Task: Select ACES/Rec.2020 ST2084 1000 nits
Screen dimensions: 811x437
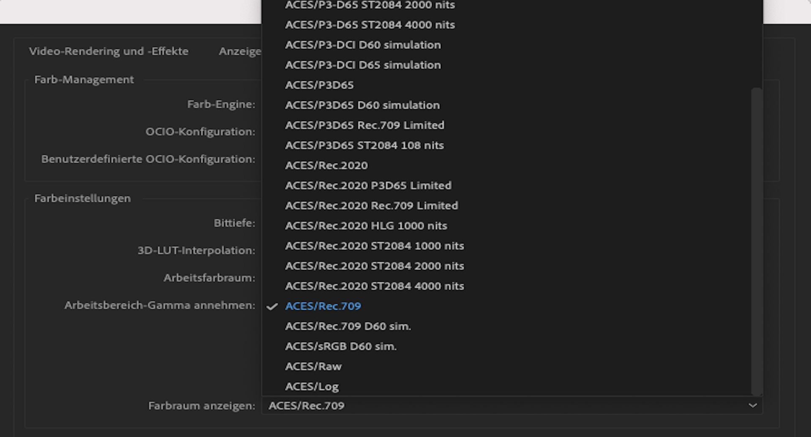Action: (375, 245)
